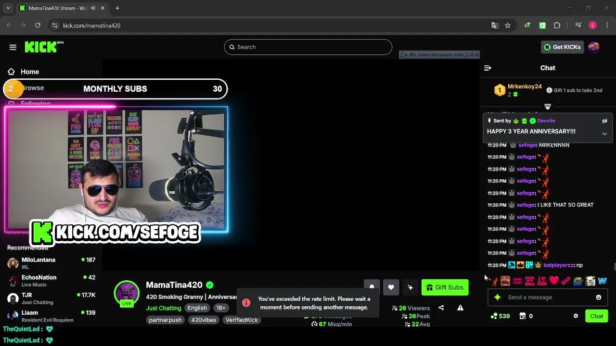This screenshot has width=616, height=346.
Task: Open MamaTina420 channel avatar
Action: [127, 293]
